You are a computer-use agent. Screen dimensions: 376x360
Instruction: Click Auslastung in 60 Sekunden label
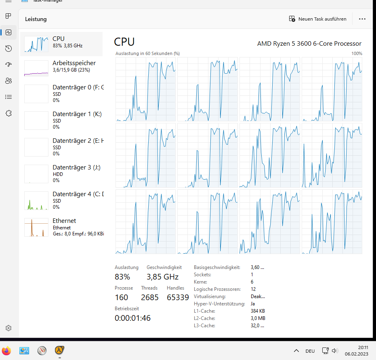coord(147,53)
